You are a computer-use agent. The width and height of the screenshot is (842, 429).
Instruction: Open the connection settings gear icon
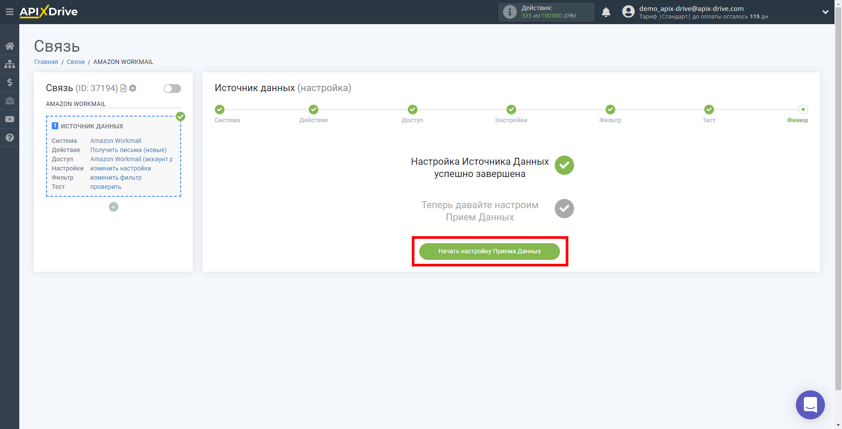coord(133,88)
